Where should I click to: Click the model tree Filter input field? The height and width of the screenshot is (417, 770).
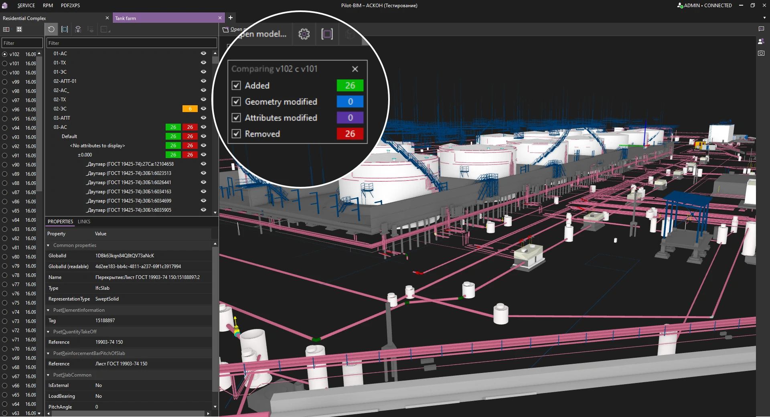132,43
